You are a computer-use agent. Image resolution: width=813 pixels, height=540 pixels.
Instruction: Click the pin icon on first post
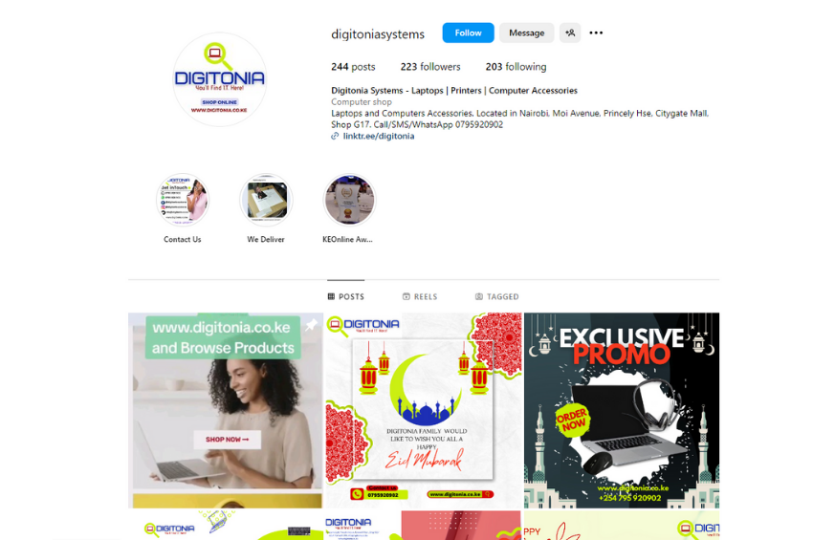pyautogui.click(x=311, y=325)
